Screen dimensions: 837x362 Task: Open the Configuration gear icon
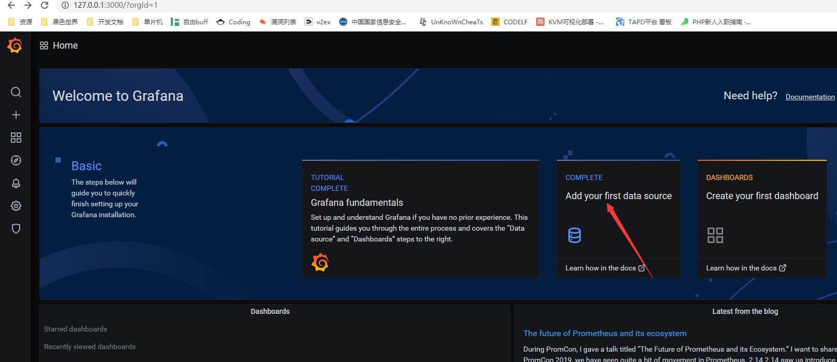(16, 206)
